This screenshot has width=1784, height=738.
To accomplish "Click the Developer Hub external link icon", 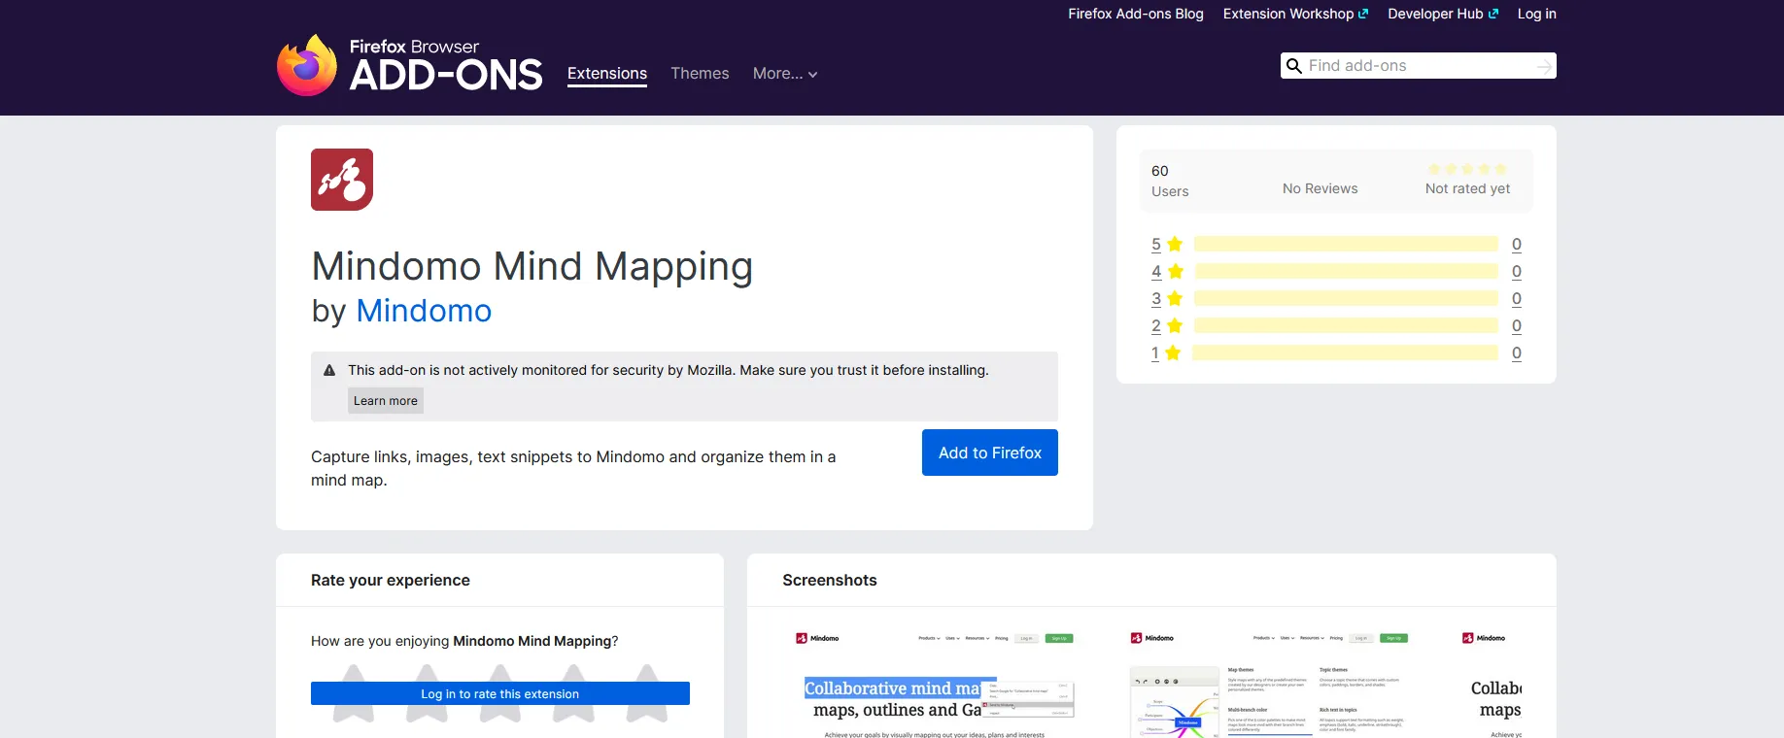I will pos(1493,14).
